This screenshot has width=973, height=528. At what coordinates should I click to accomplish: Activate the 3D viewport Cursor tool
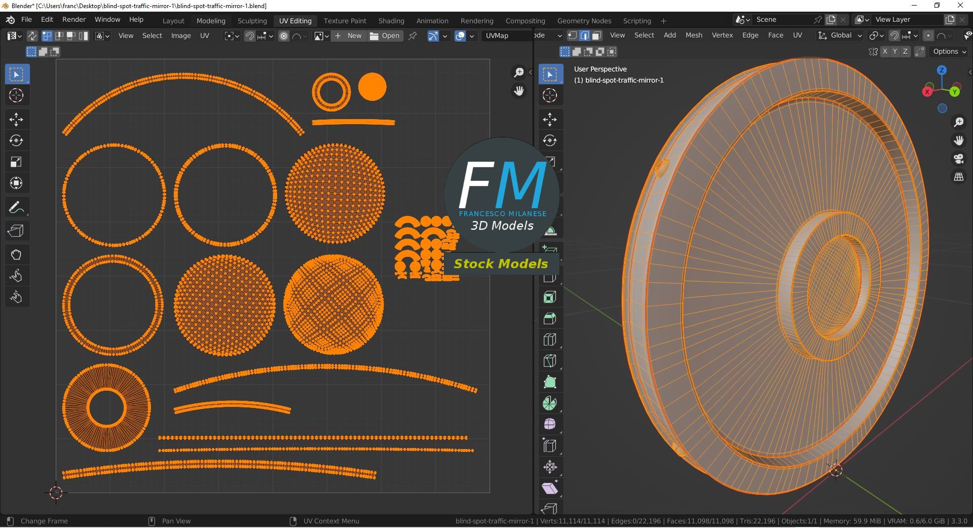pyautogui.click(x=550, y=95)
